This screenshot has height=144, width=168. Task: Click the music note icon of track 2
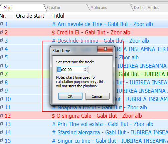click(x=1, y=32)
